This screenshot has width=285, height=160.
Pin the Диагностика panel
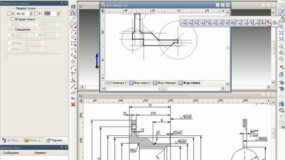(x=61, y=147)
